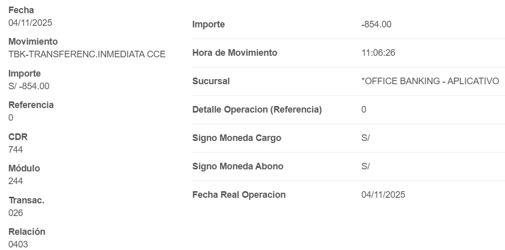Click the Signo Moneda Abono S/ value
Image resolution: width=505 pixels, height=250 pixels.
[365, 166]
